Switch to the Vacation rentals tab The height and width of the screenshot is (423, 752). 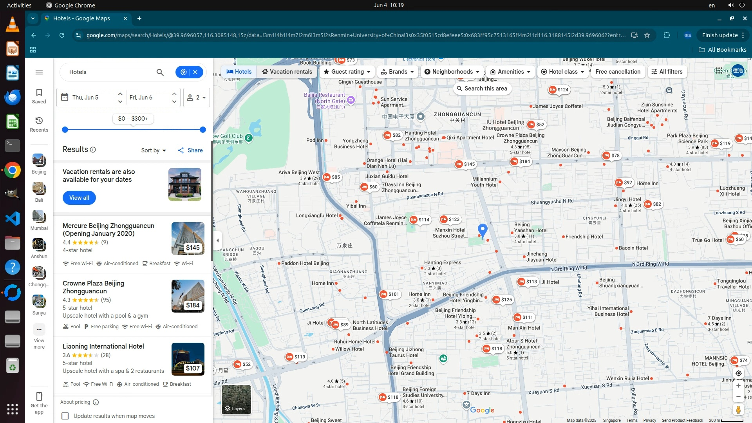click(287, 72)
